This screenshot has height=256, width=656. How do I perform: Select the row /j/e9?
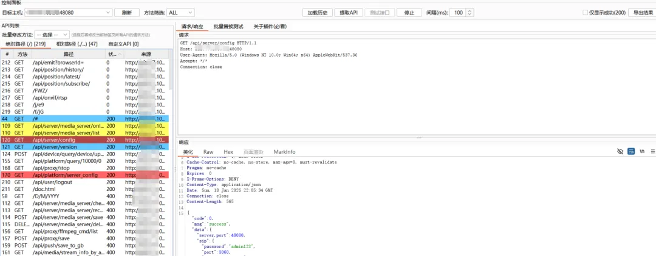[84, 105]
